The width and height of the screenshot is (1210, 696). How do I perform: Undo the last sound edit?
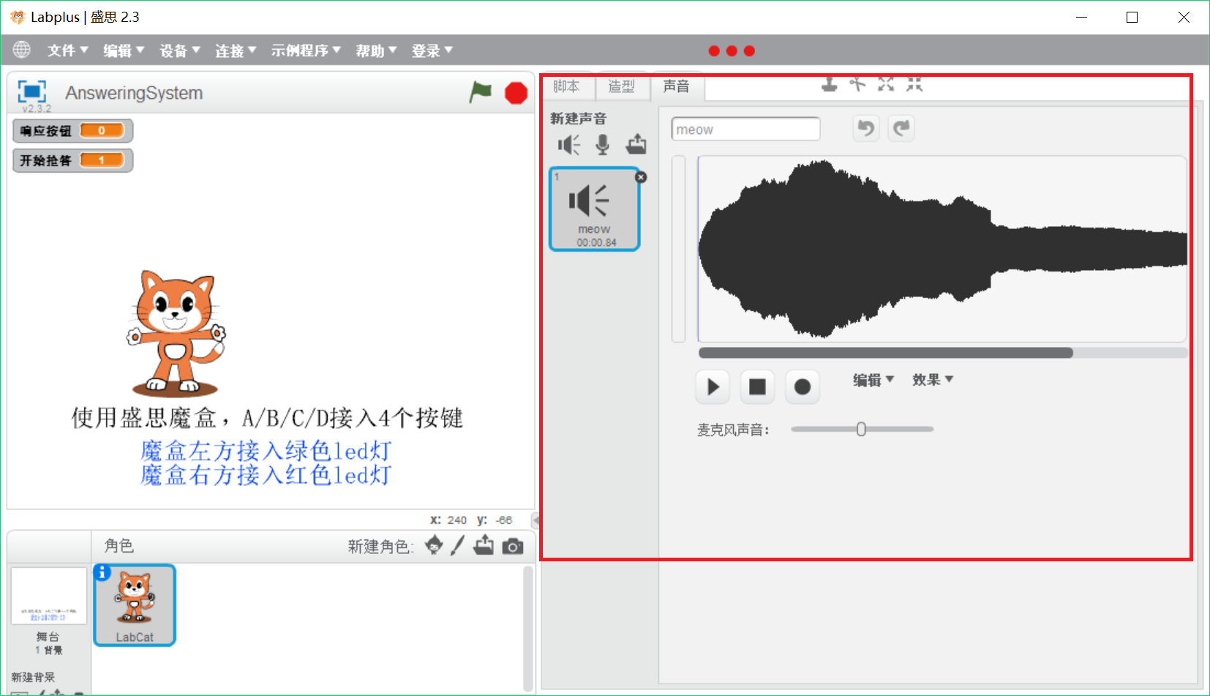tap(866, 129)
